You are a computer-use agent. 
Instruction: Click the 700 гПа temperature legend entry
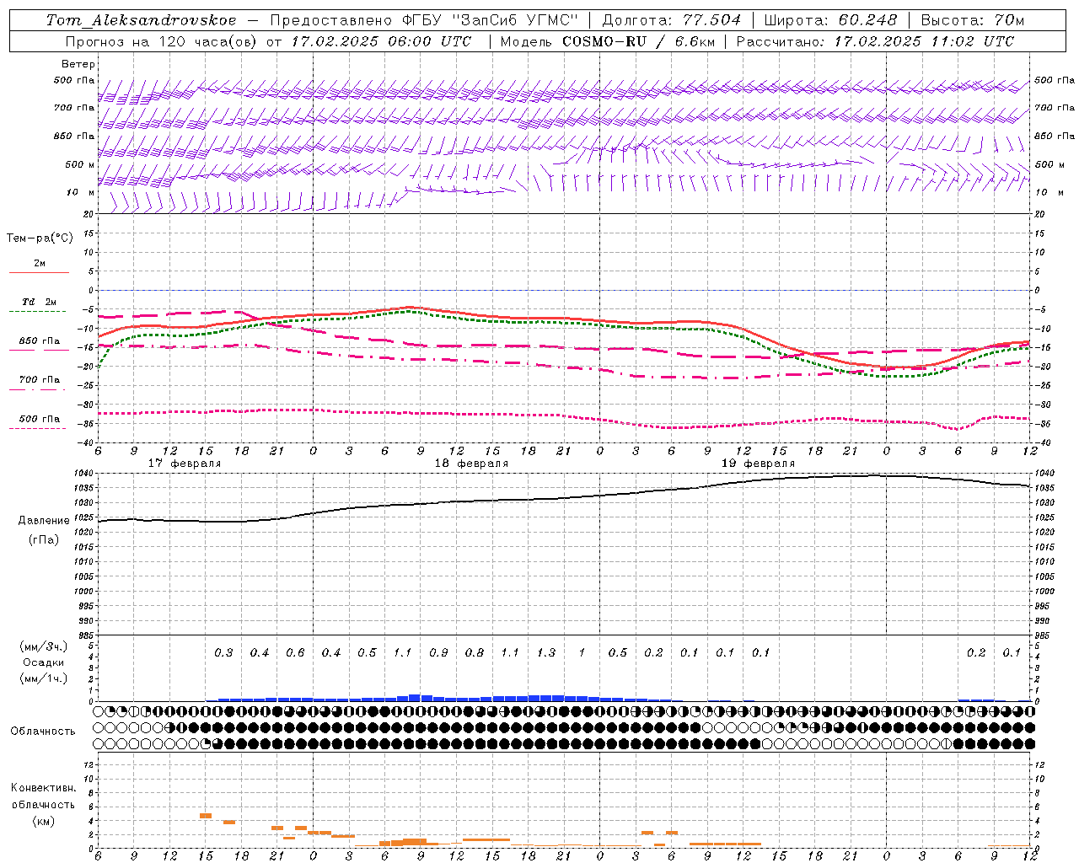click(x=40, y=380)
